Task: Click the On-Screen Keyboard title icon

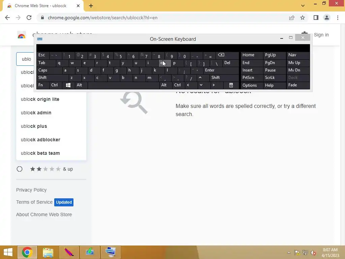Action: (40, 39)
